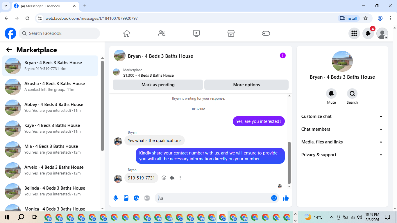Open the notifications bell with badge 4
The image size is (397, 223).
point(368,33)
